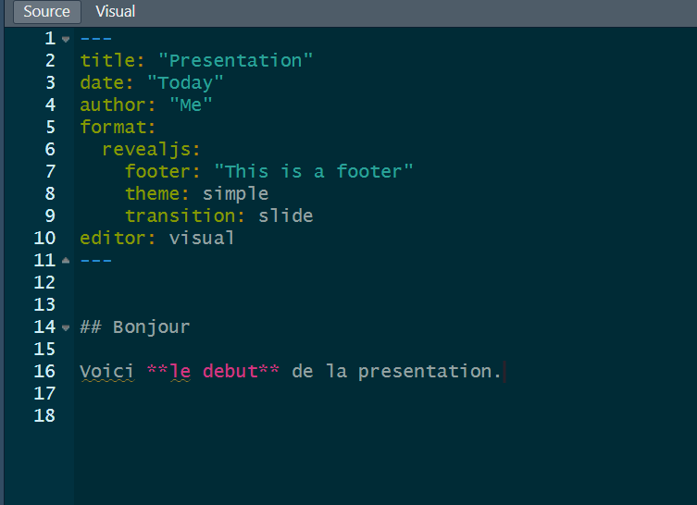Click the word presentation on line 16
697x505 pixels.
(x=429, y=372)
